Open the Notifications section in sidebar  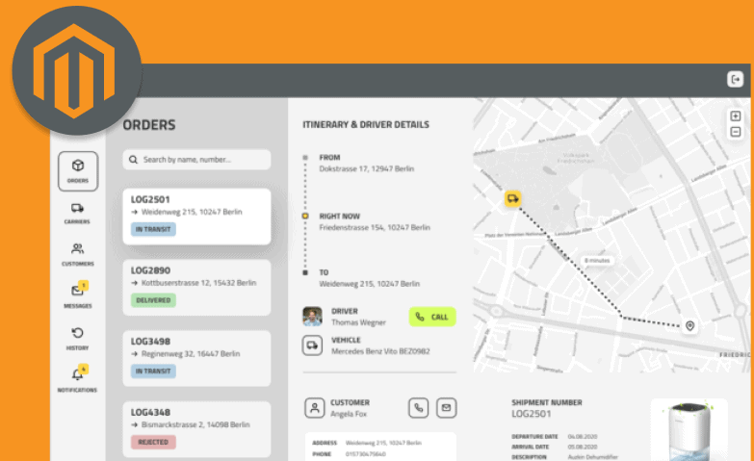pyautogui.click(x=77, y=378)
